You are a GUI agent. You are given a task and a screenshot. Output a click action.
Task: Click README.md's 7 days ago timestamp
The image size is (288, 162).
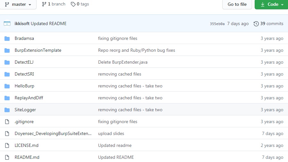point(273,157)
